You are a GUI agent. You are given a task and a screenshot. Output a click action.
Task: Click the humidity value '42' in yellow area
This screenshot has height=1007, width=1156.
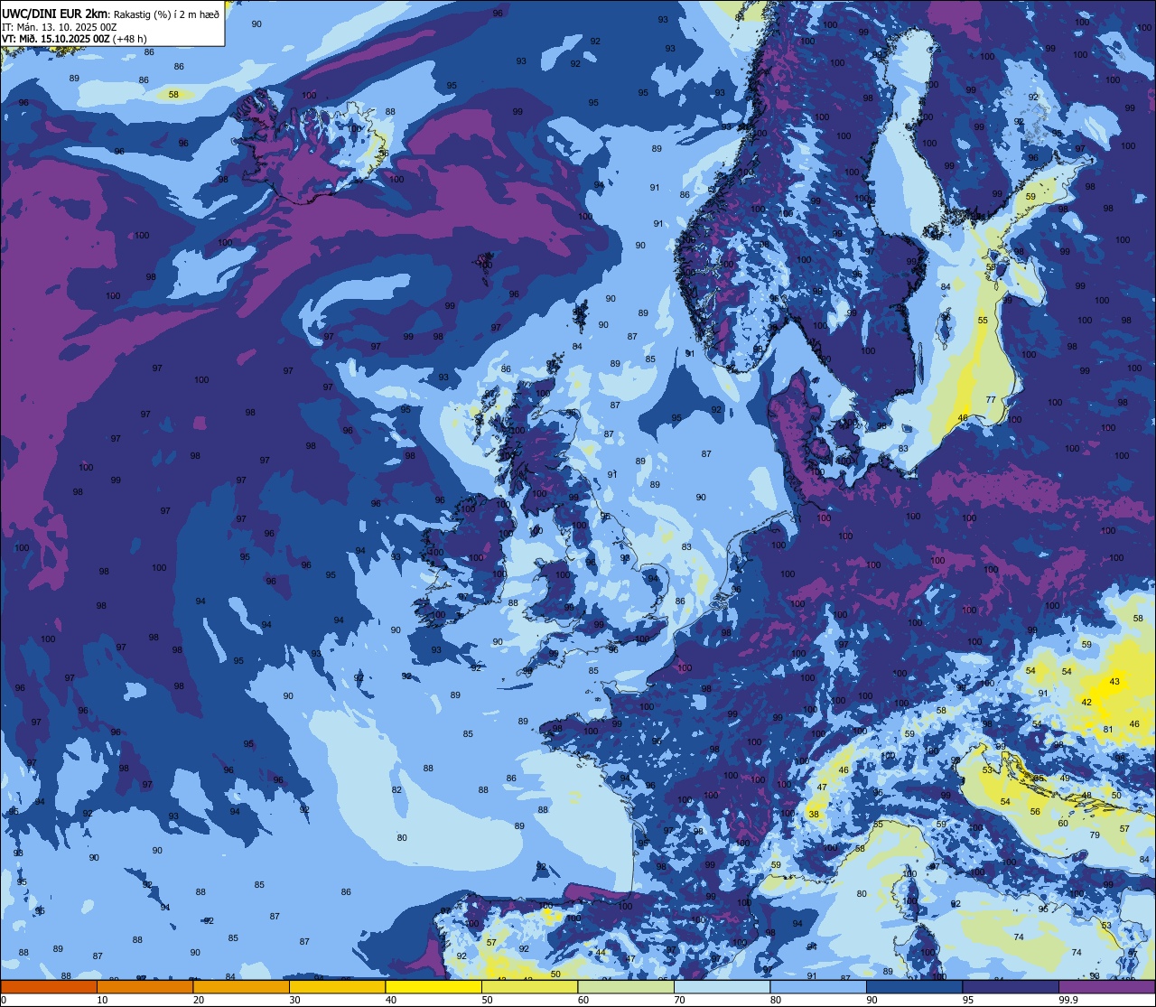point(1086,703)
